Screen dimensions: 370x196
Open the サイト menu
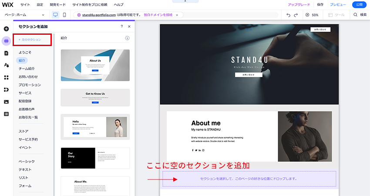[x=25, y=4]
